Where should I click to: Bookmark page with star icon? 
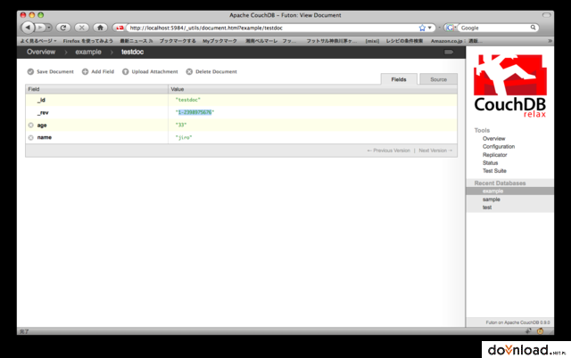(422, 28)
